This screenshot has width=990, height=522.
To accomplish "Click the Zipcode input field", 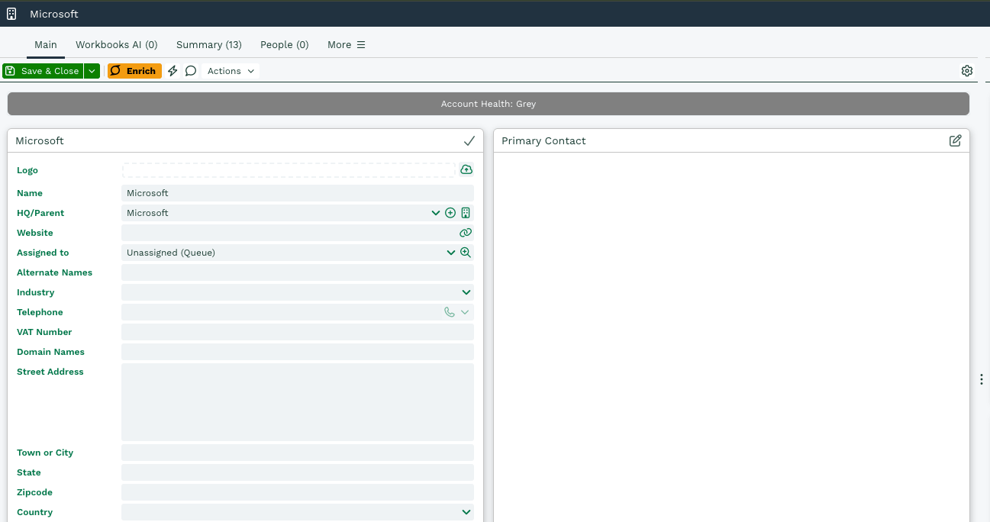I will click(x=298, y=492).
